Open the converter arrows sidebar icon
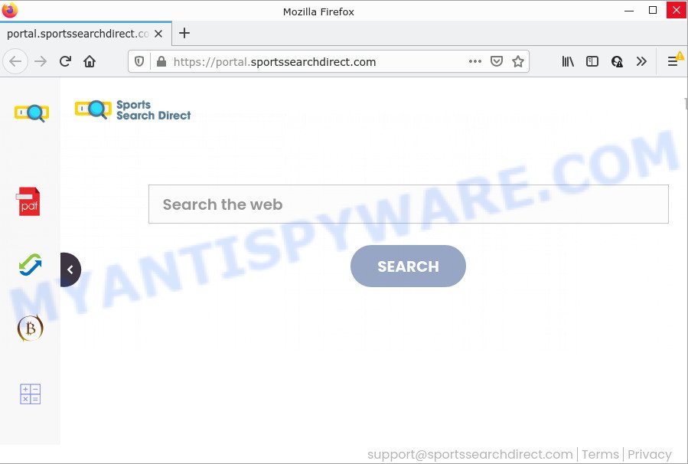688x464 pixels. (x=31, y=265)
